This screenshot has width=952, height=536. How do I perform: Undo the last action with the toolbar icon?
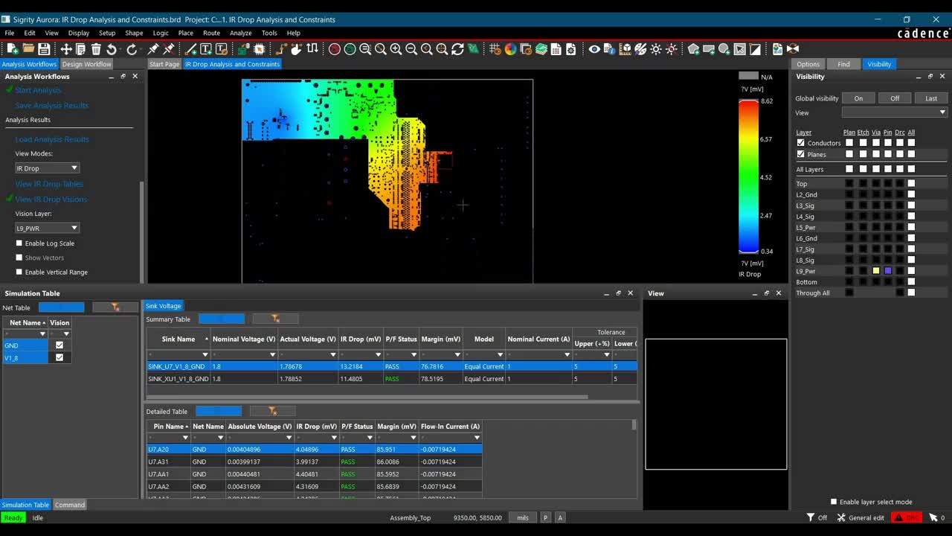click(112, 49)
